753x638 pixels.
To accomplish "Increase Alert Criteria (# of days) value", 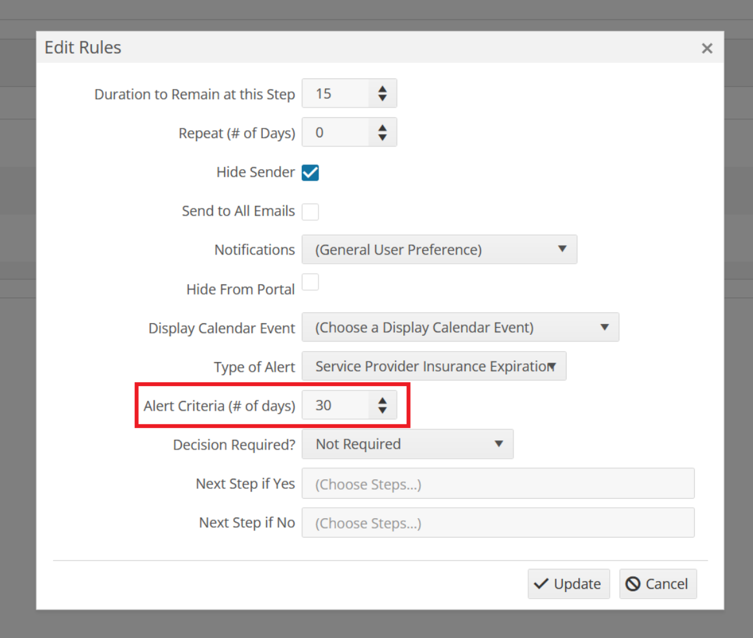I will click(382, 401).
